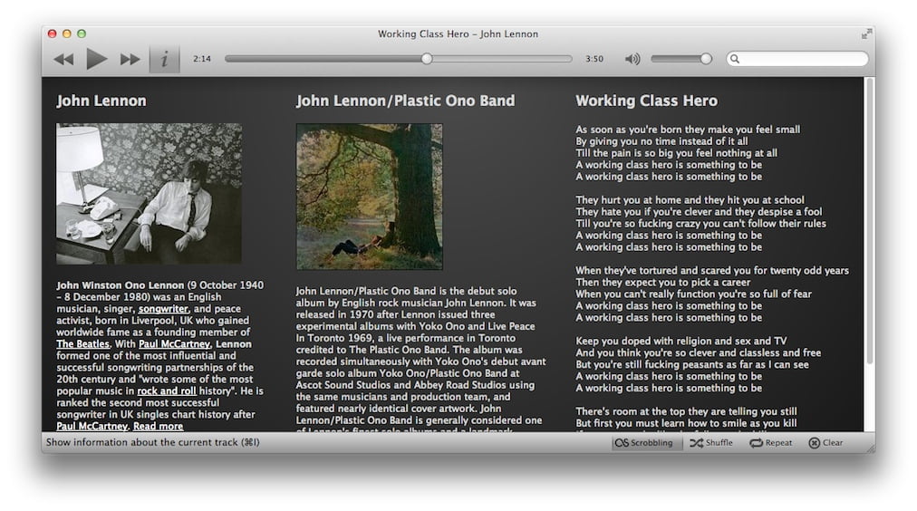
Task: Open Paul McCartney link after 'With'
Action: click(174, 343)
